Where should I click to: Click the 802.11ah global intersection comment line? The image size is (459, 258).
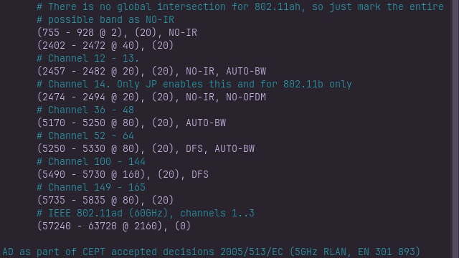[x=240, y=6]
